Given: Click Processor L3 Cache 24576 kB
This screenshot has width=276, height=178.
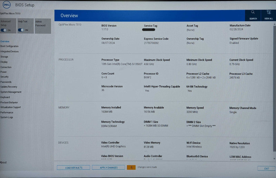Looking at the screenshot, I should [235, 78].
